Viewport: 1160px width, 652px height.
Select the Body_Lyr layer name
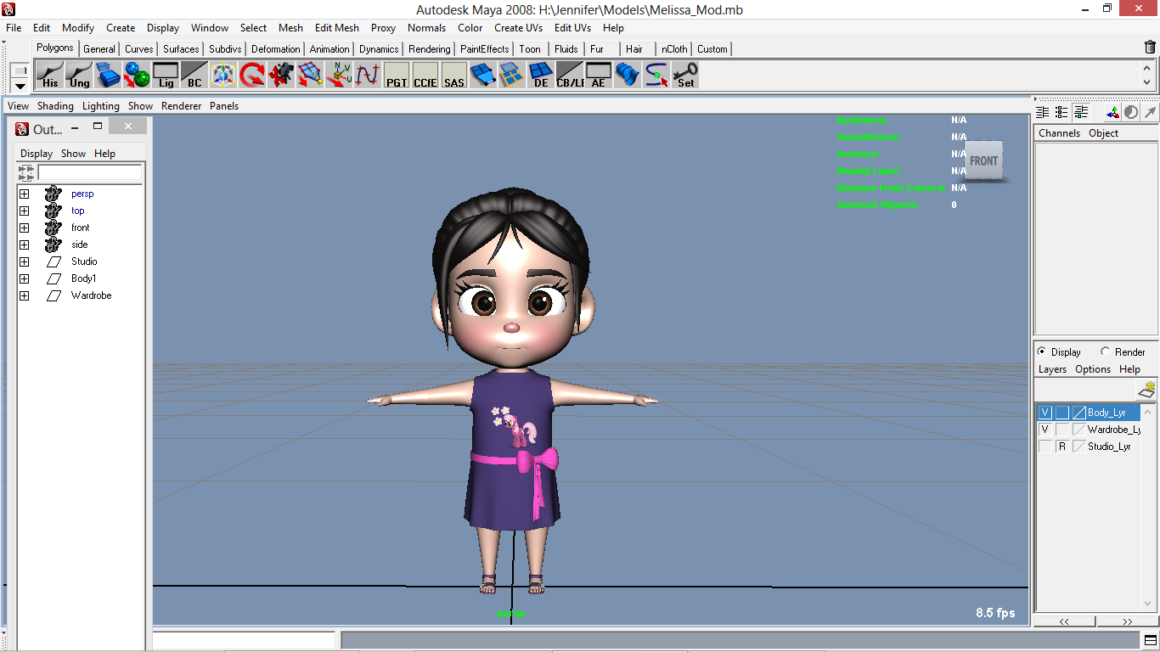click(1107, 413)
